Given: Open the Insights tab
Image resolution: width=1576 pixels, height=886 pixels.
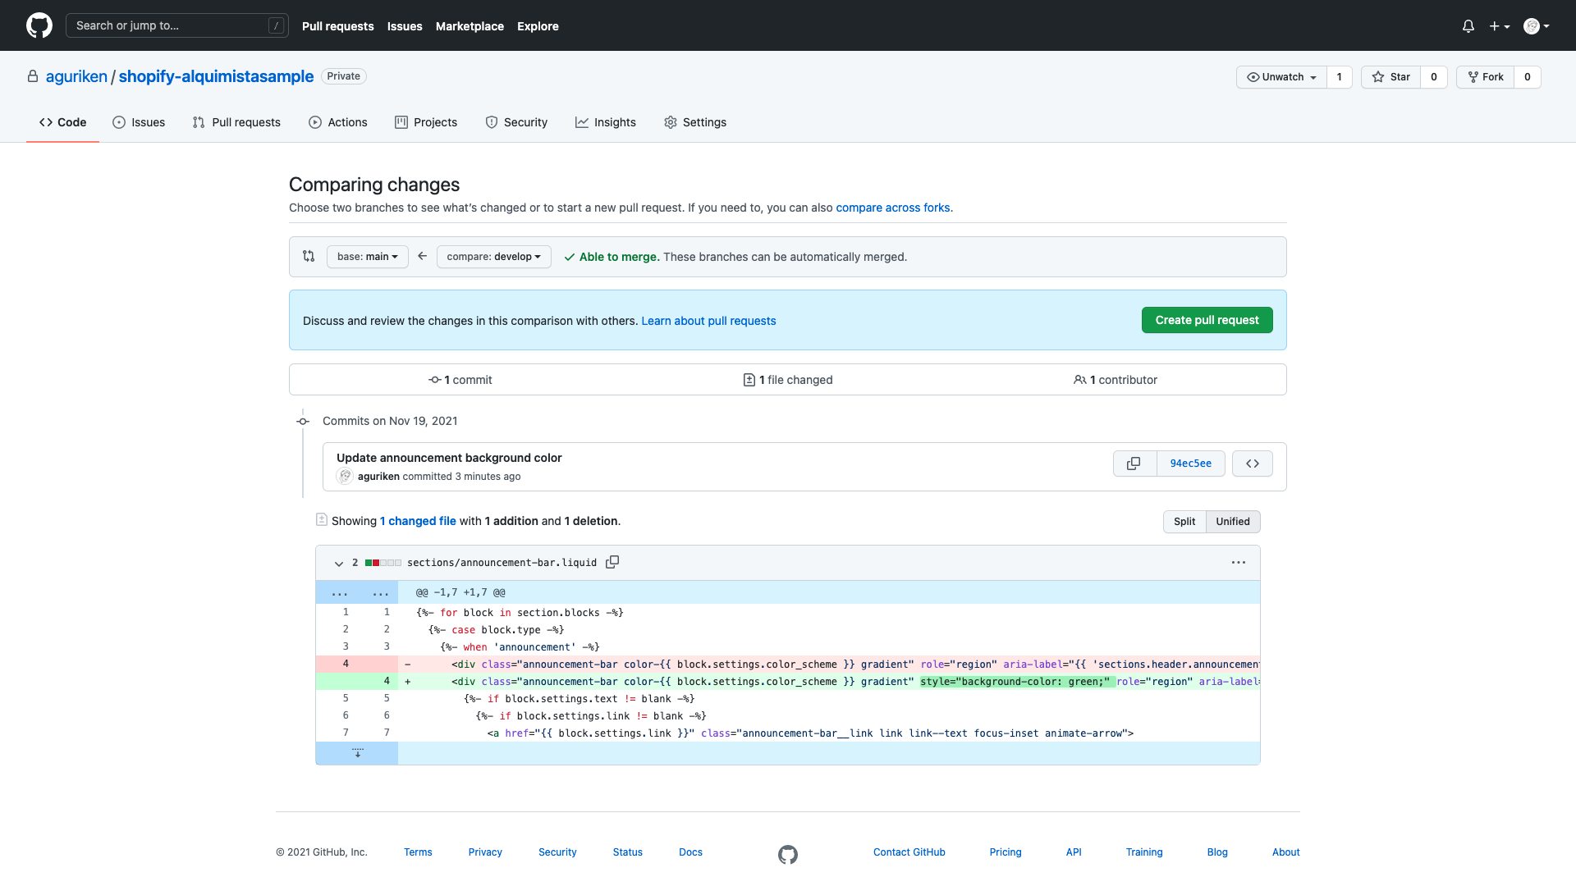Looking at the screenshot, I should (x=606, y=122).
